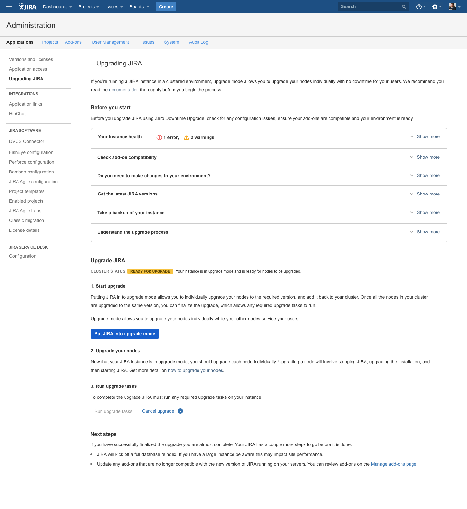Open the documentation link
This screenshot has width=467, height=509.
click(x=124, y=90)
